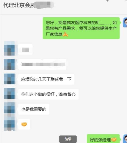Click the handshake emoji in the white bubble
The height and width of the screenshot is (143, 127).
pos(24,124)
